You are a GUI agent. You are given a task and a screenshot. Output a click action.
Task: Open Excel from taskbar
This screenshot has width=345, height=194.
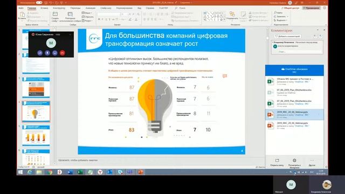coord(80,172)
